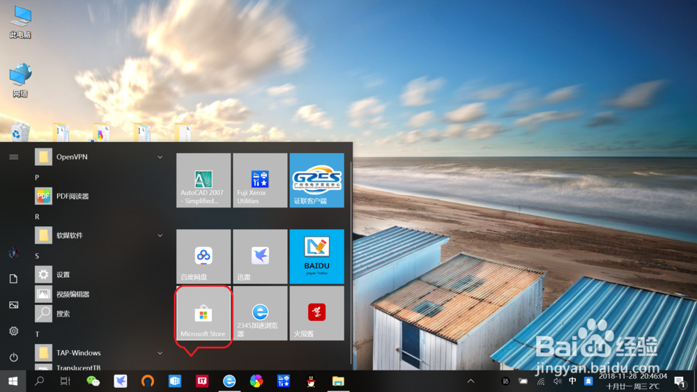Open the Microsoft Store tile
Viewport: 697px width, 392px height.
click(203, 313)
